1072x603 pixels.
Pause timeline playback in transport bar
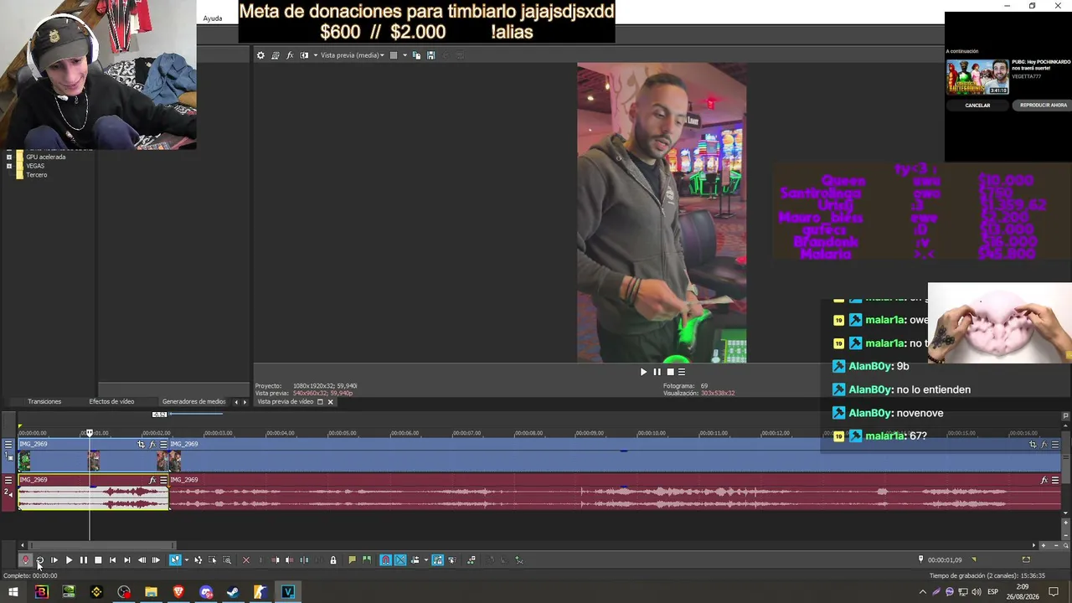click(x=83, y=560)
